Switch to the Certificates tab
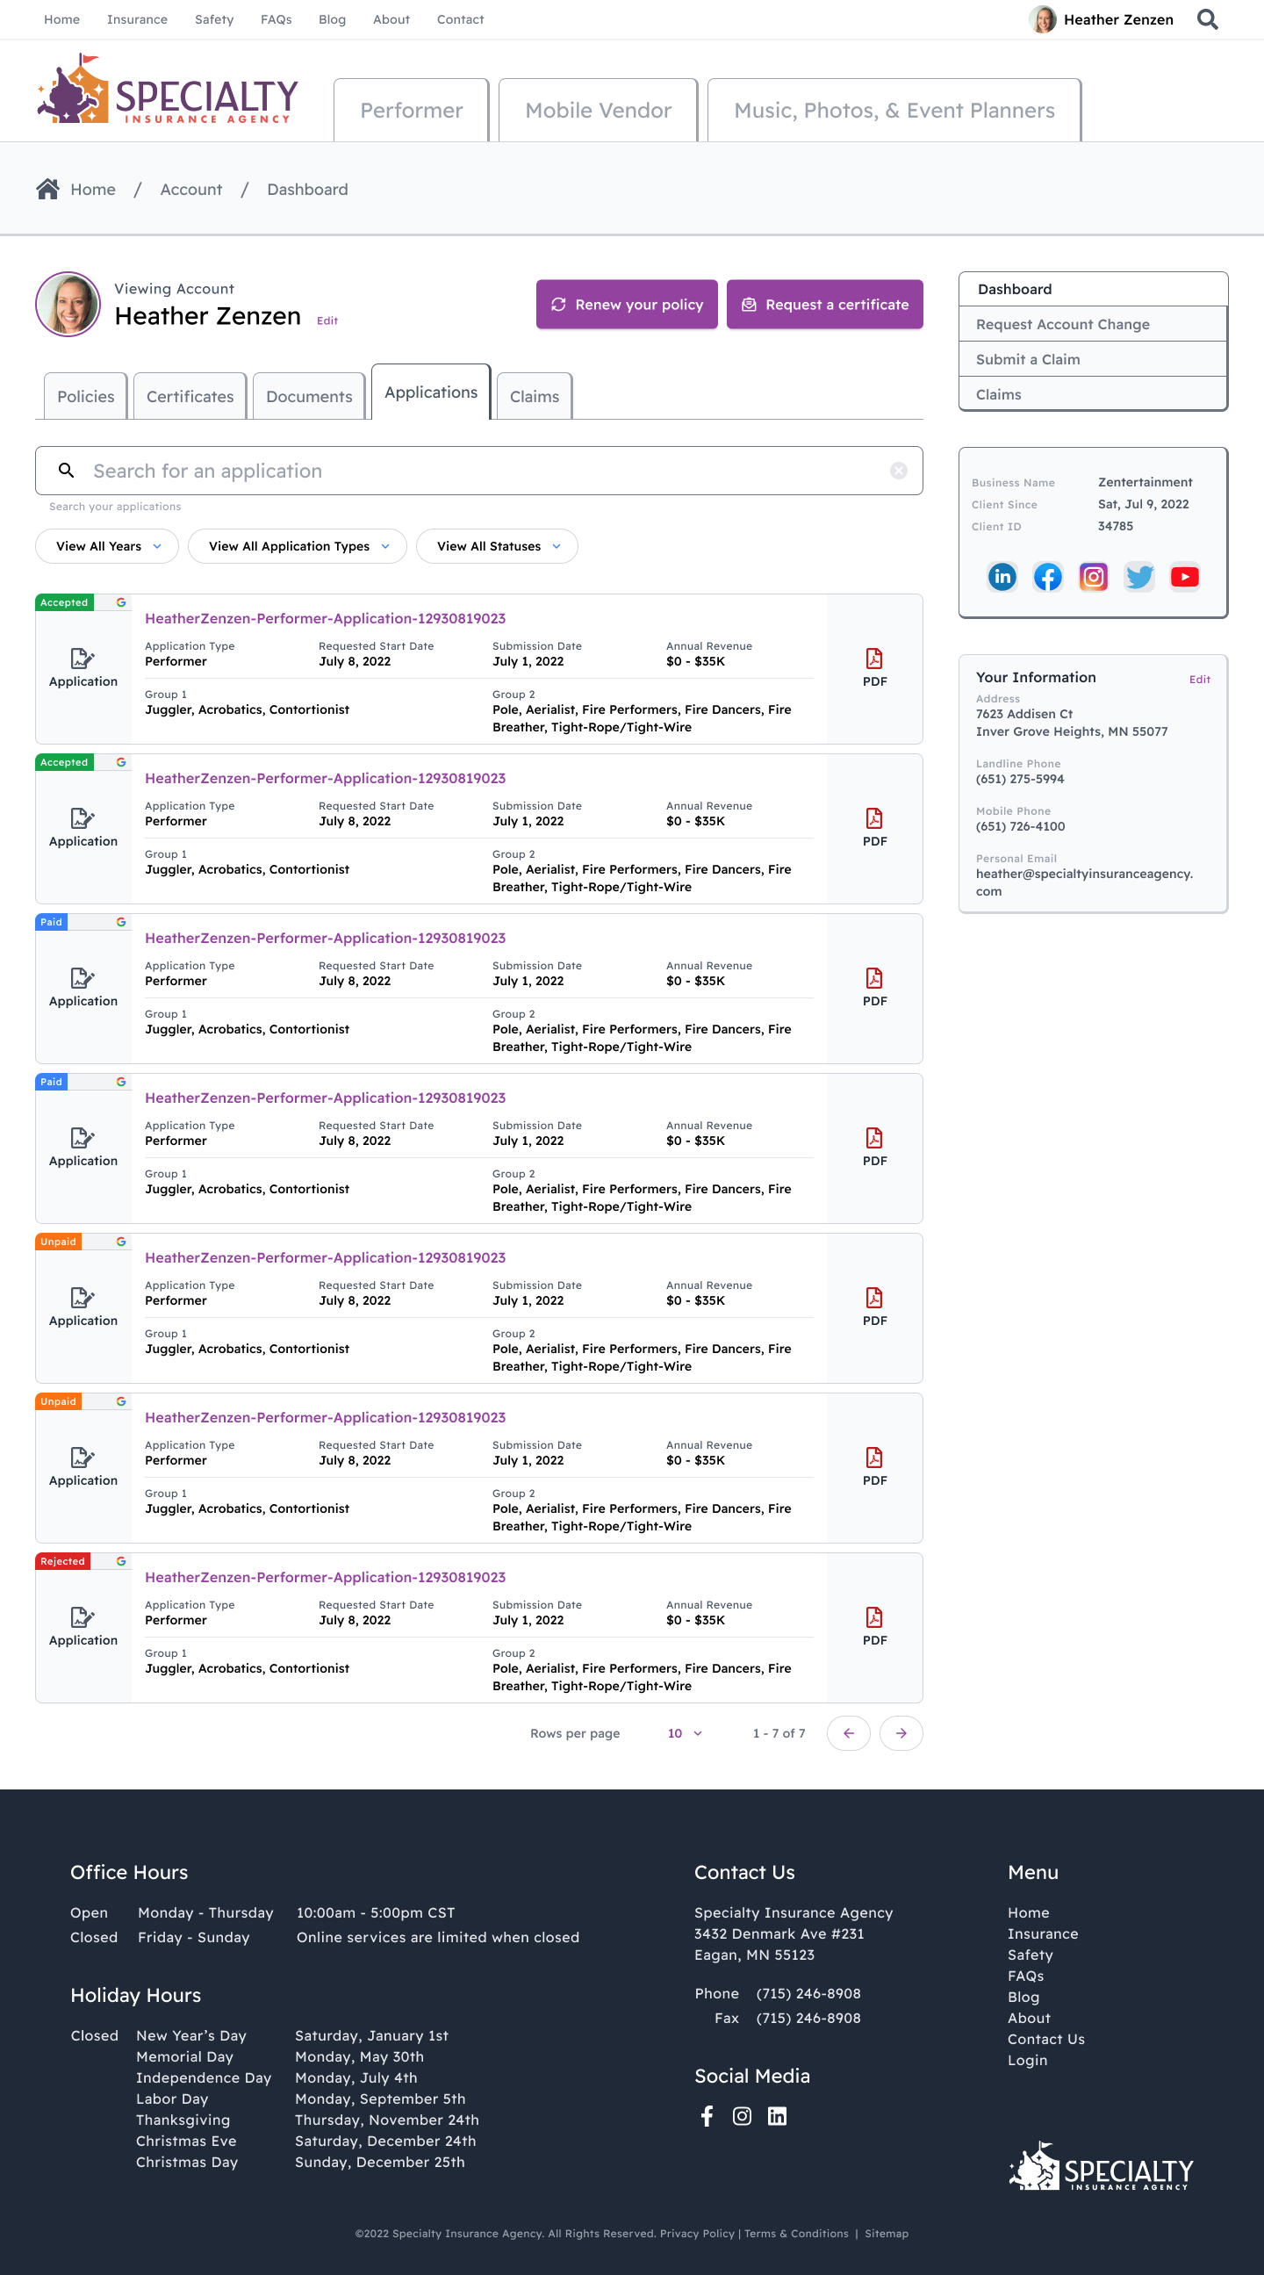This screenshot has height=2275, width=1264. (x=190, y=397)
